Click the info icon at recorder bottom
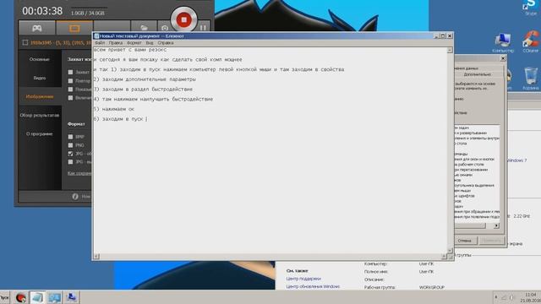 pos(75,197)
